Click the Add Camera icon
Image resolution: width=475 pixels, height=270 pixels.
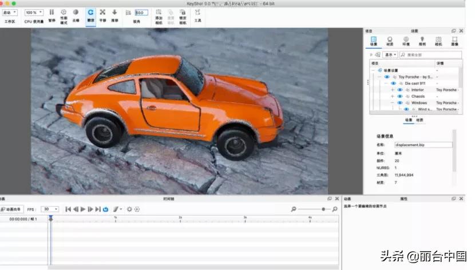tap(159, 12)
